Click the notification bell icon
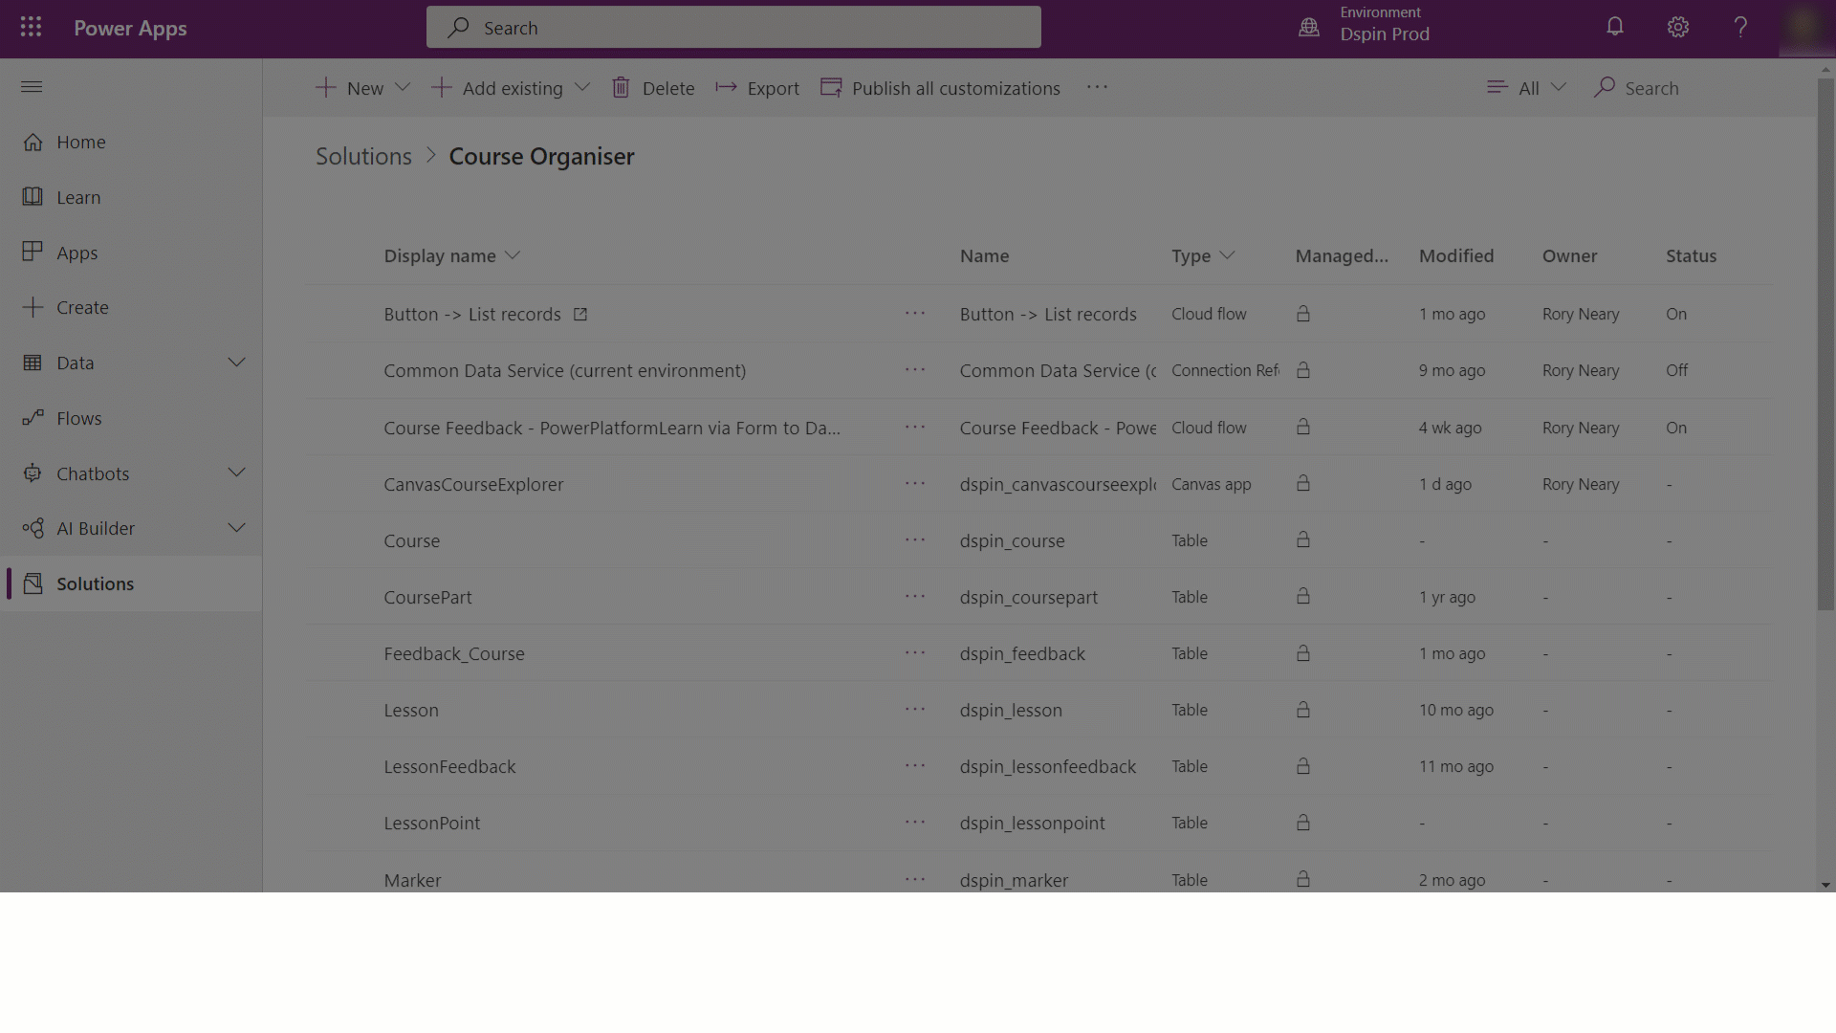The width and height of the screenshot is (1836, 1033). pos(1614,28)
